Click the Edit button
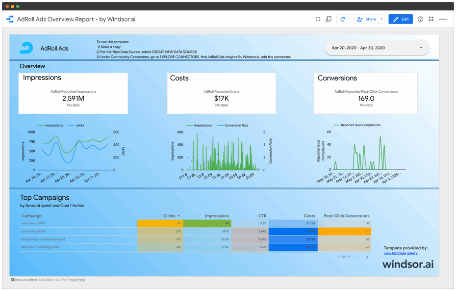The height and width of the screenshot is (291, 456). tap(401, 19)
